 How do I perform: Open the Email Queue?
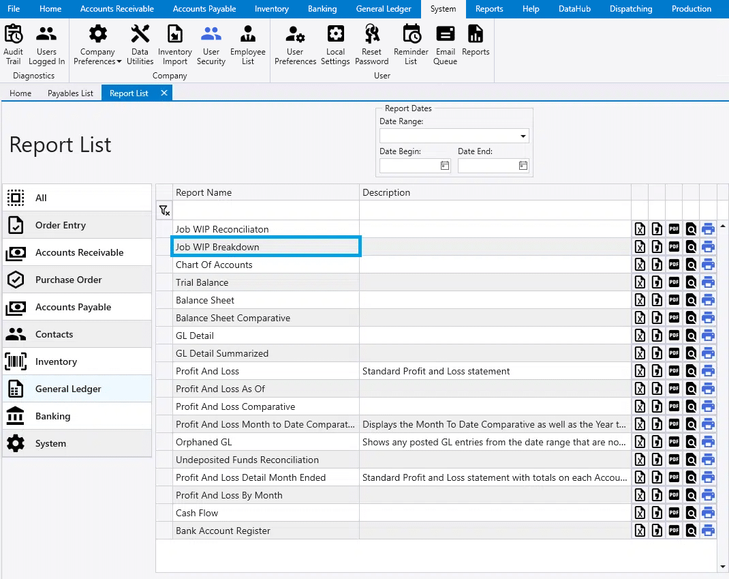446,45
